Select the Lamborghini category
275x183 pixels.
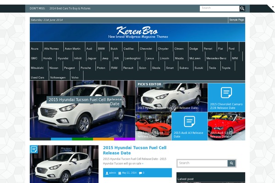pos(132,58)
